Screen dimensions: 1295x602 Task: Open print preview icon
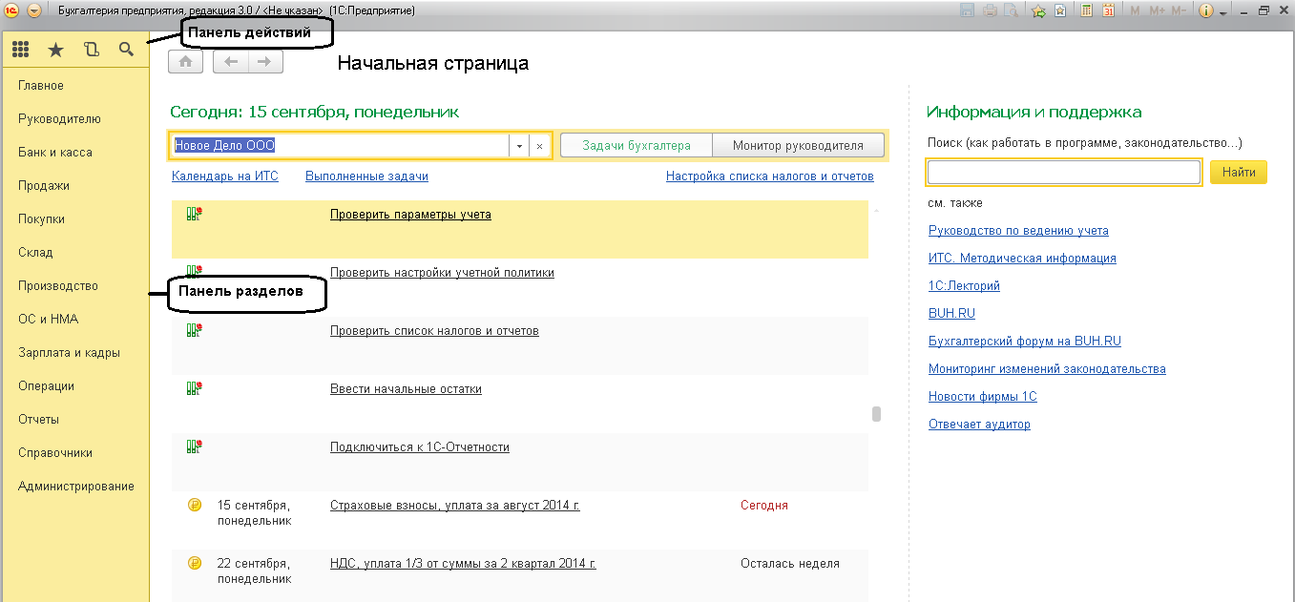(1012, 11)
